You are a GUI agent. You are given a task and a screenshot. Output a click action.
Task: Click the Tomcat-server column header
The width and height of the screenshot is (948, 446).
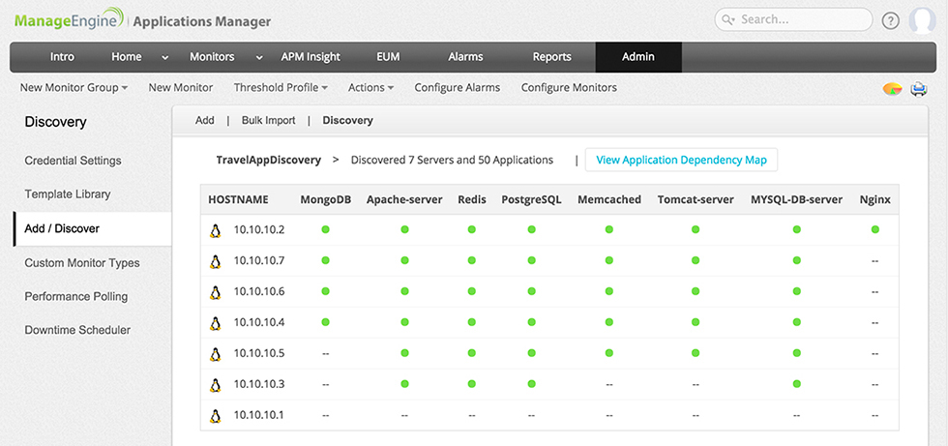coord(696,199)
